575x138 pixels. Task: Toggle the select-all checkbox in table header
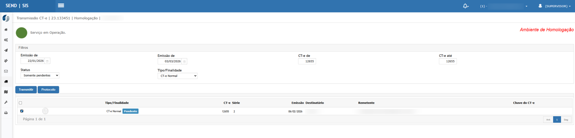click(x=21, y=103)
